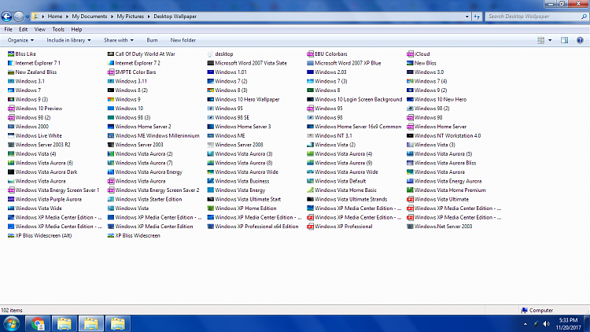Select Windows 1.01 file icon

click(210, 72)
